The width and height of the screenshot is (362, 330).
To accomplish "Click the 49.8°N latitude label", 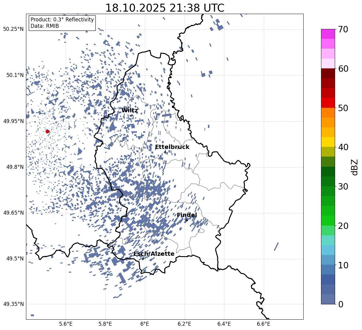I will tap(15, 167).
